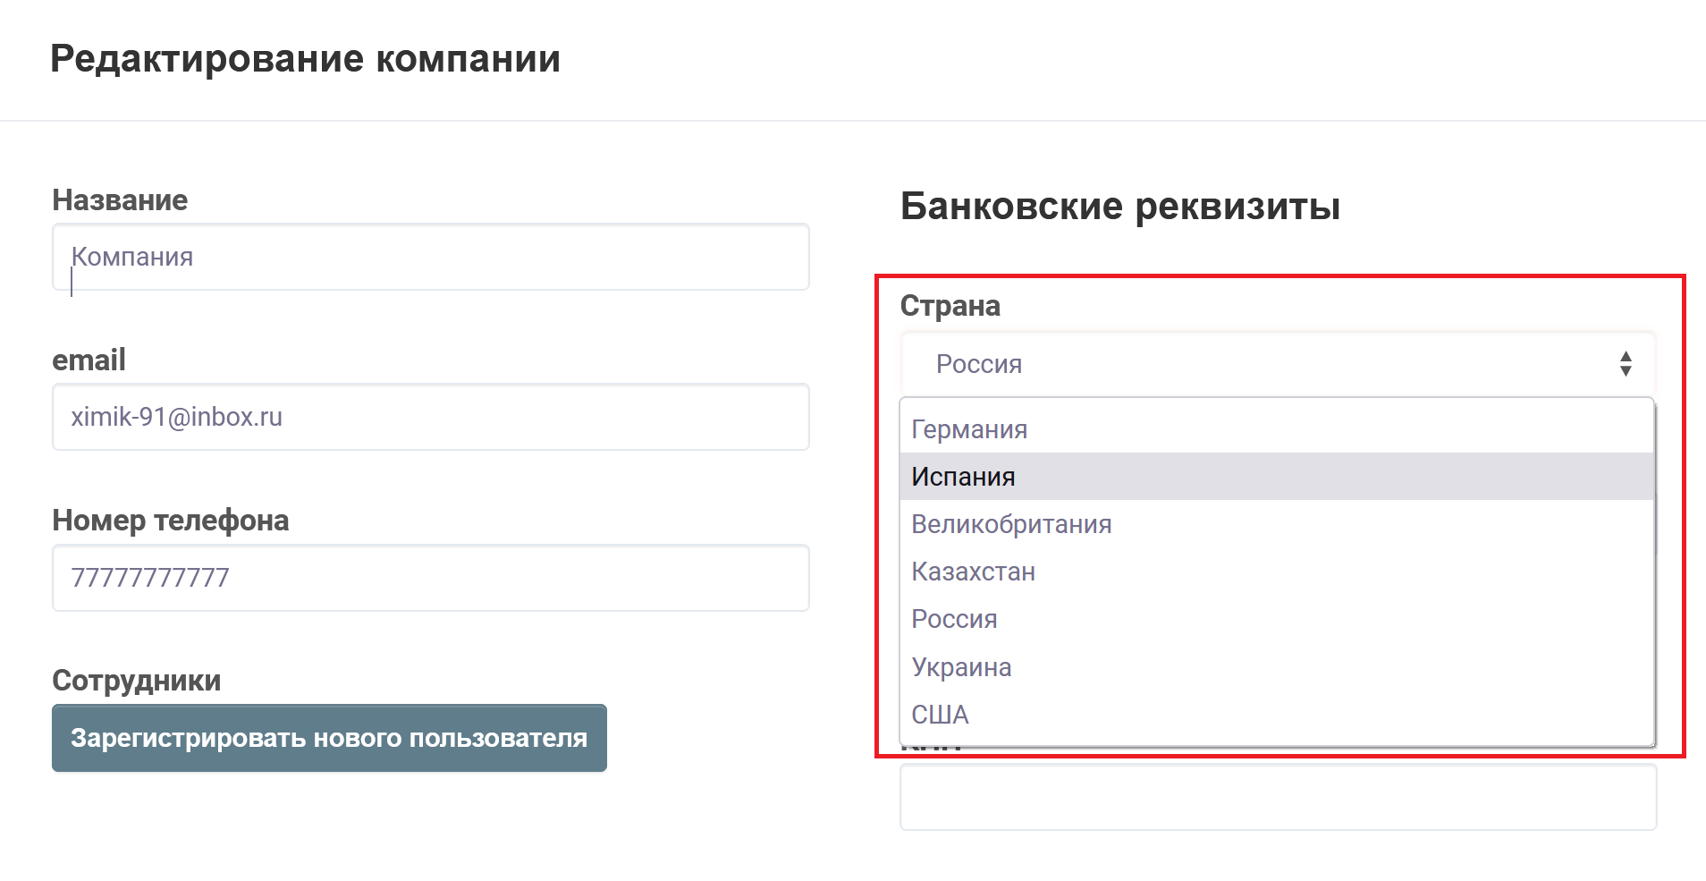Focus the Название field containing Компания
This screenshot has width=1706, height=881.
(430, 258)
